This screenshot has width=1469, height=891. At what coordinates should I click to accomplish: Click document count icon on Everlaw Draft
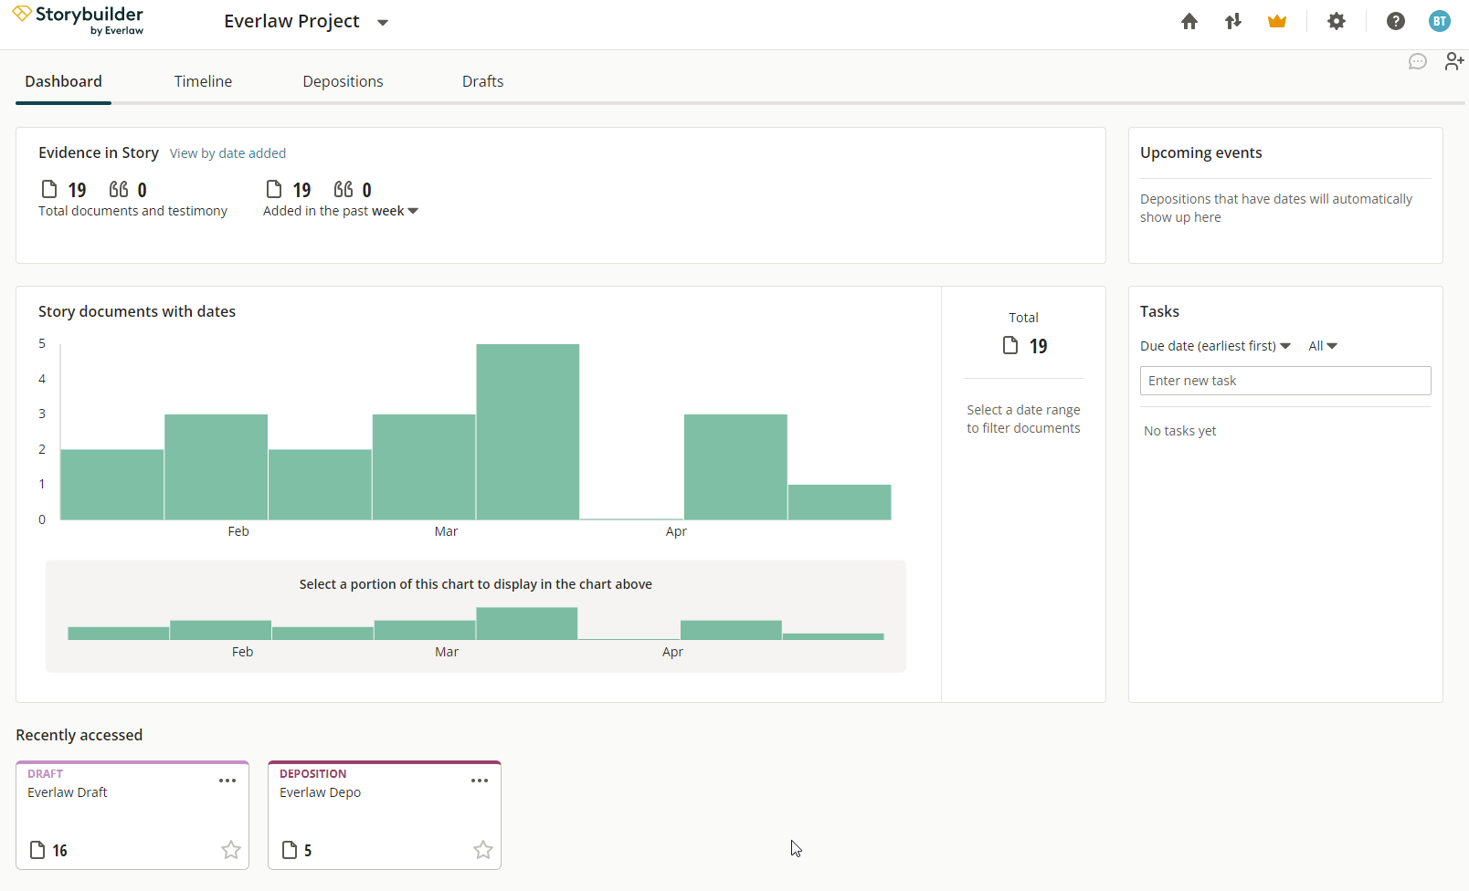tap(37, 850)
